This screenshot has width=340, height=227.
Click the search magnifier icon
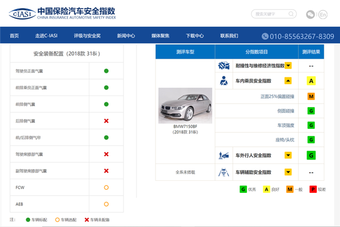[291, 14]
